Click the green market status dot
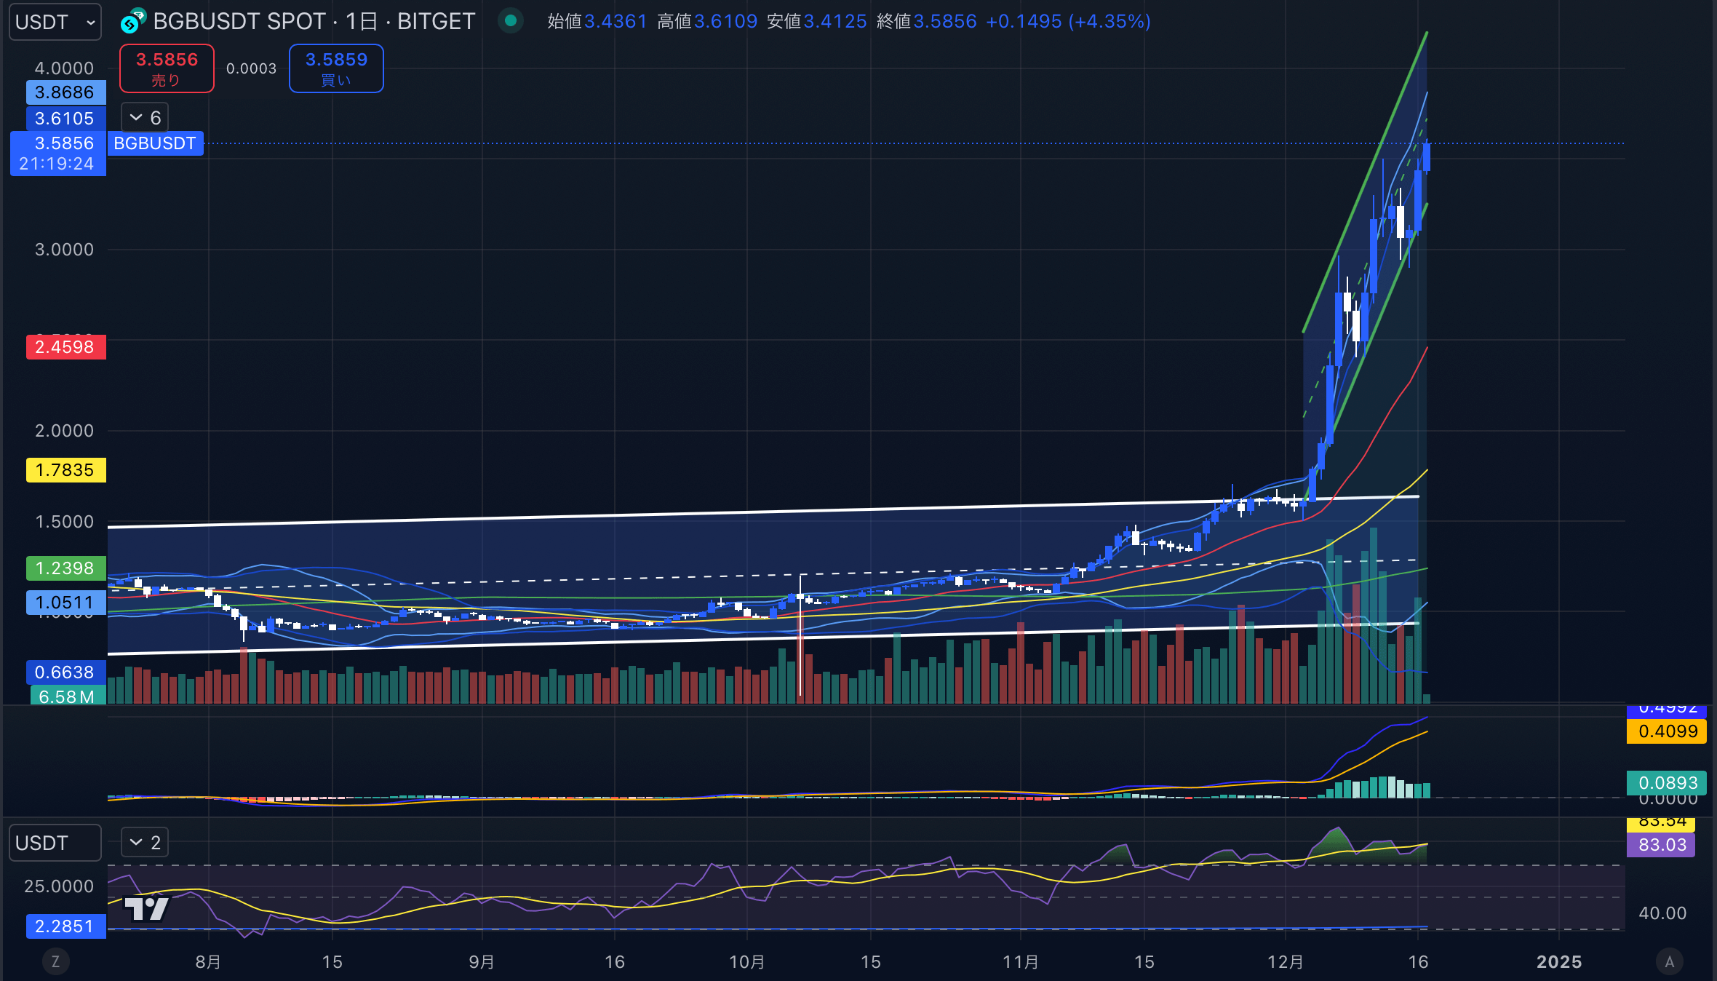The width and height of the screenshot is (1717, 981). point(511,21)
